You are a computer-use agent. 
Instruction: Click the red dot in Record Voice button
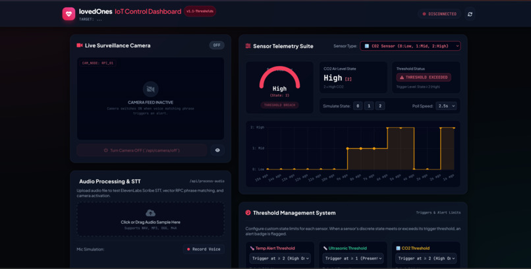click(x=188, y=249)
